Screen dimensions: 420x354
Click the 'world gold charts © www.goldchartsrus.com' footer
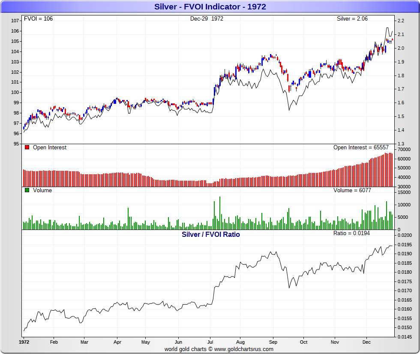click(x=219, y=349)
